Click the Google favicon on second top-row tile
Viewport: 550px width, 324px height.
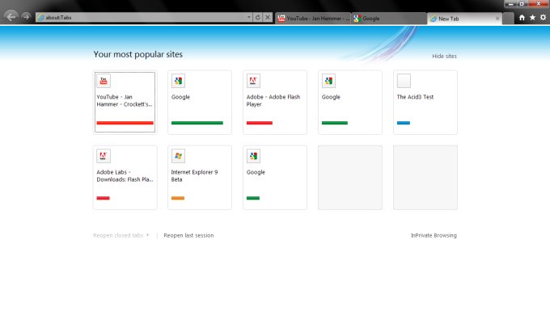[178, 81]
